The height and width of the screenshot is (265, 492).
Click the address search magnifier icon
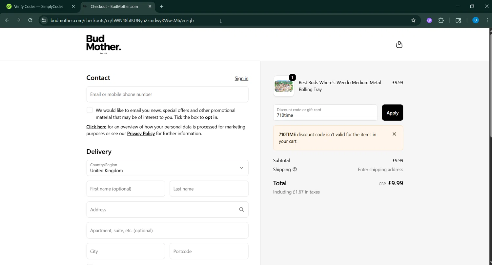coord(241,210)
